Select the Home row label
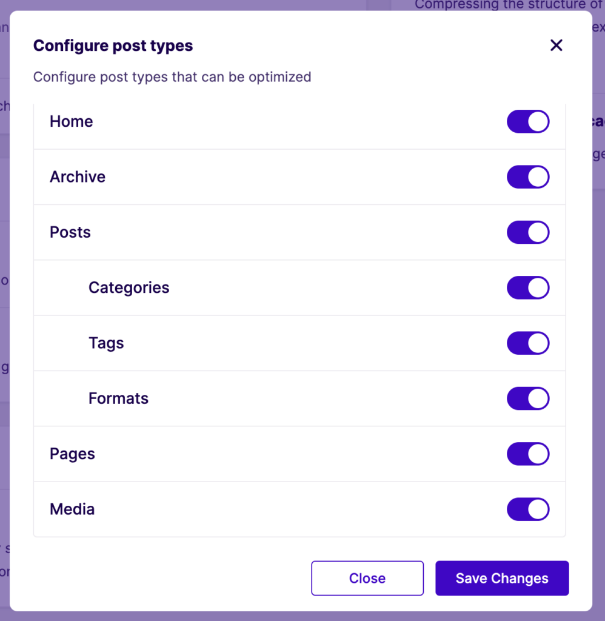 pos(71,121)
